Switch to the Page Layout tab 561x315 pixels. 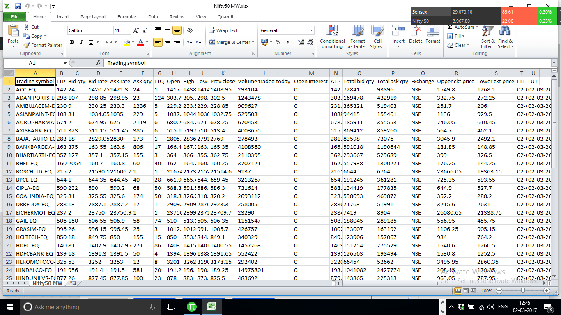pos(93,17)
